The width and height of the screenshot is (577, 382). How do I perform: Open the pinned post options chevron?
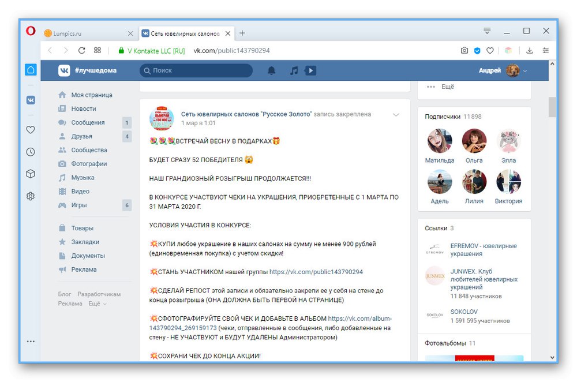396,115
